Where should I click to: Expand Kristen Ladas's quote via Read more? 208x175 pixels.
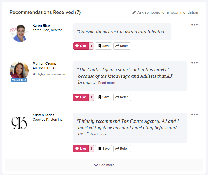(98, 134)
